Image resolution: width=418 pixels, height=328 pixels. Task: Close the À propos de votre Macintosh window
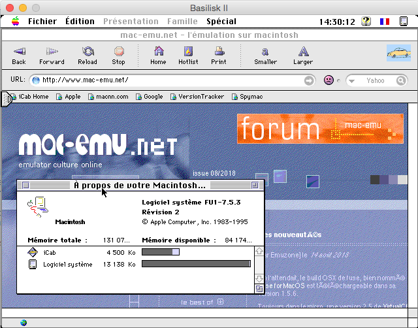[x=25, y=185]
